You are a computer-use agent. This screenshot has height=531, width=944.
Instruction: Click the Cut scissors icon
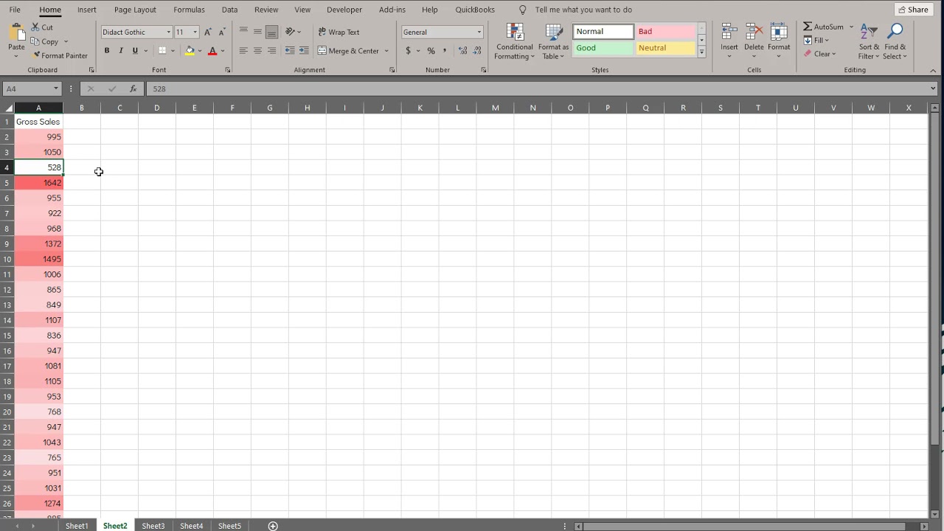[x=35, y=27]
